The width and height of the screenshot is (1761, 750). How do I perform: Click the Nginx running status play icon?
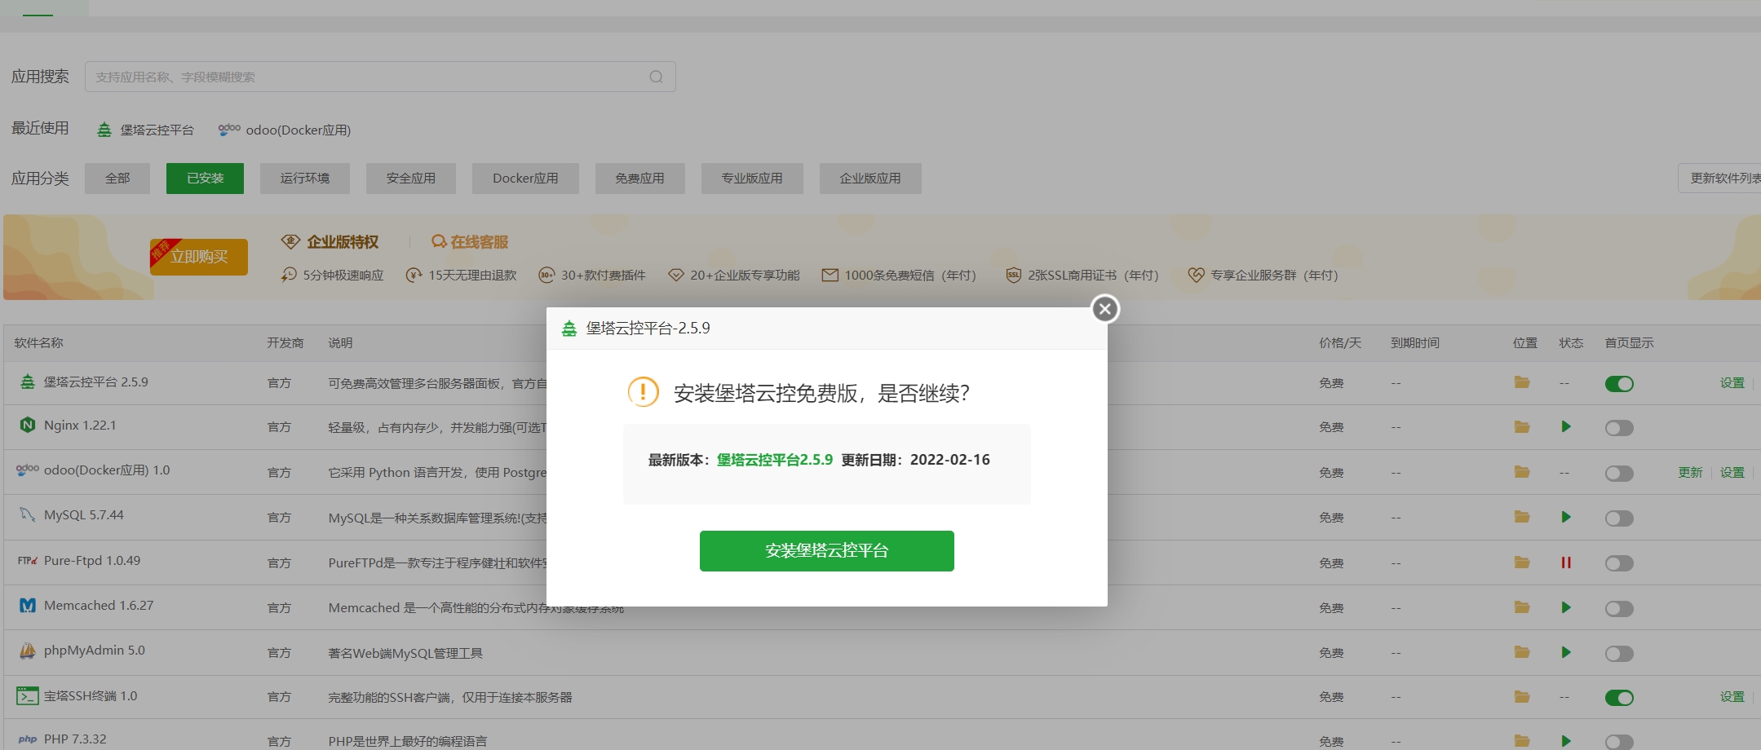click(1566, 427)
